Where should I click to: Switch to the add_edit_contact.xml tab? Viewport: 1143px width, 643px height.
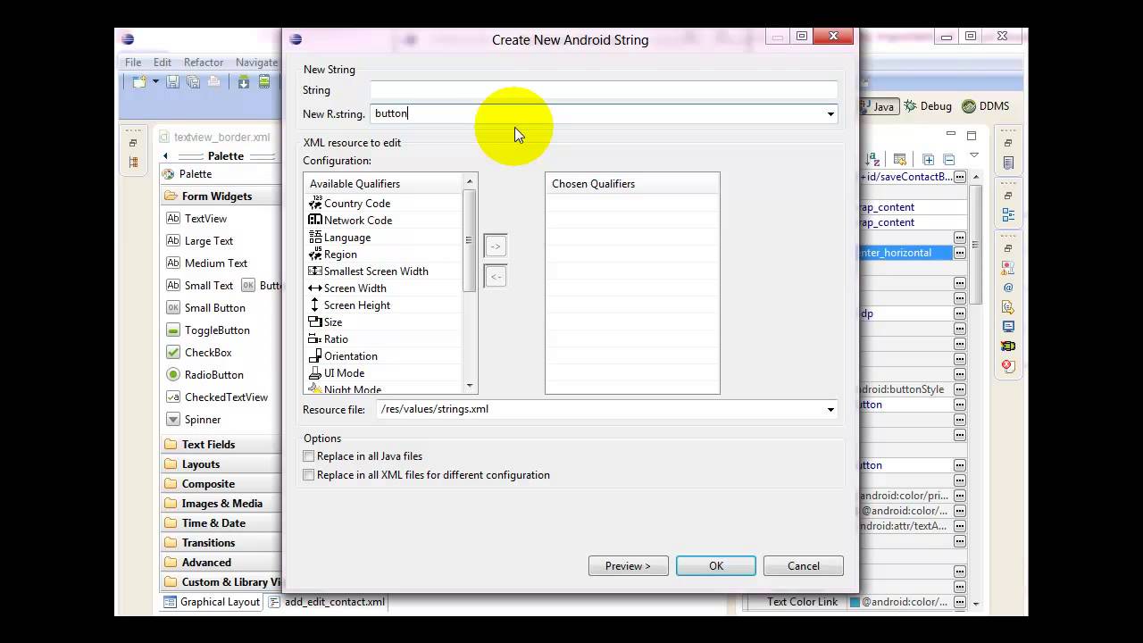pyautogui.click(x=327, y=602)
